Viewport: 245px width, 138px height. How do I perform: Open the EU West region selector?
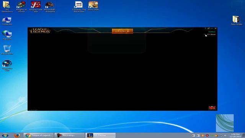tap(211, 34)
